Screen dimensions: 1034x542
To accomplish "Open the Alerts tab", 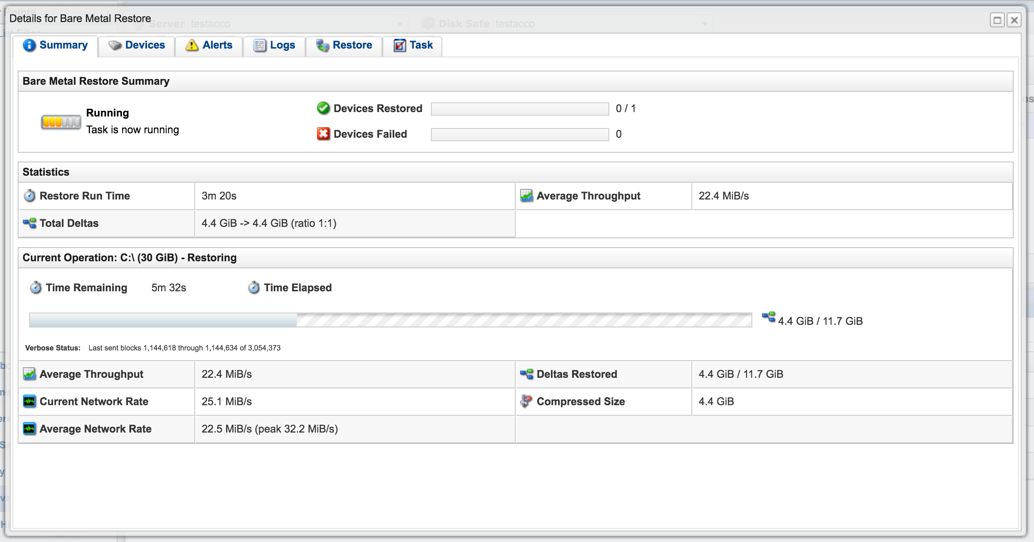I will 209,45.
